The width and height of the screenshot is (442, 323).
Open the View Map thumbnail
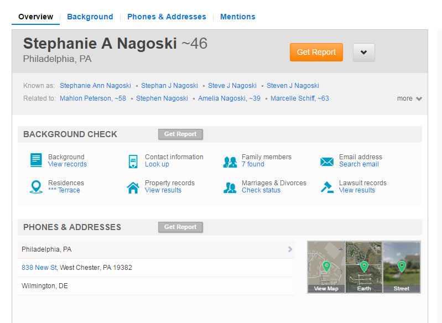tap(326, 267)
